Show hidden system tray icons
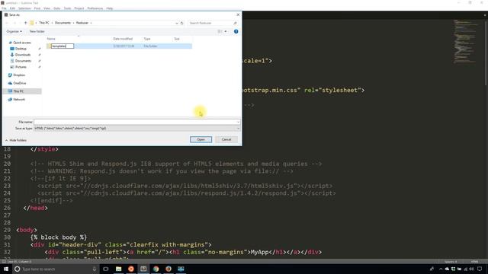 click(441, 269)
